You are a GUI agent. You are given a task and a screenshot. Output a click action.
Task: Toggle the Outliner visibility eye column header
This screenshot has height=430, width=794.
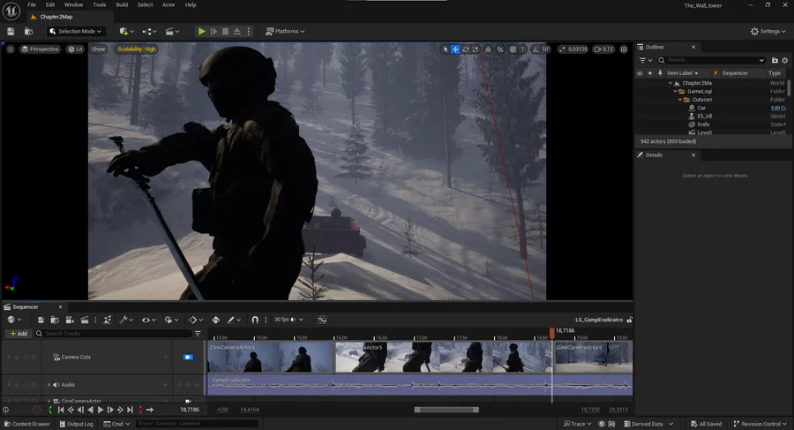640,73
